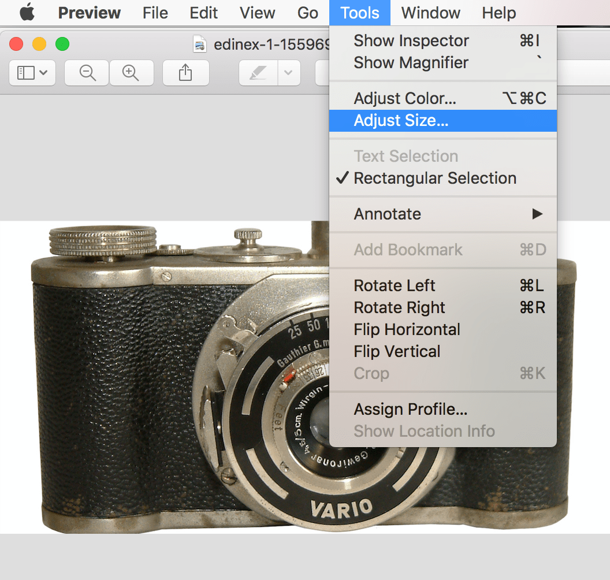
Task: Click the Share toolbar icon
Action: tap(185, 73)
